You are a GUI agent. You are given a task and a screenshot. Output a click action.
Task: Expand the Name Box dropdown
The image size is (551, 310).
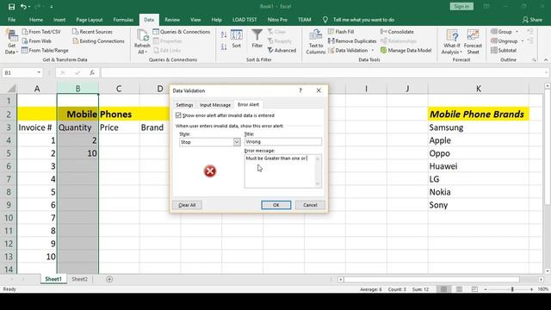[38, 72]
